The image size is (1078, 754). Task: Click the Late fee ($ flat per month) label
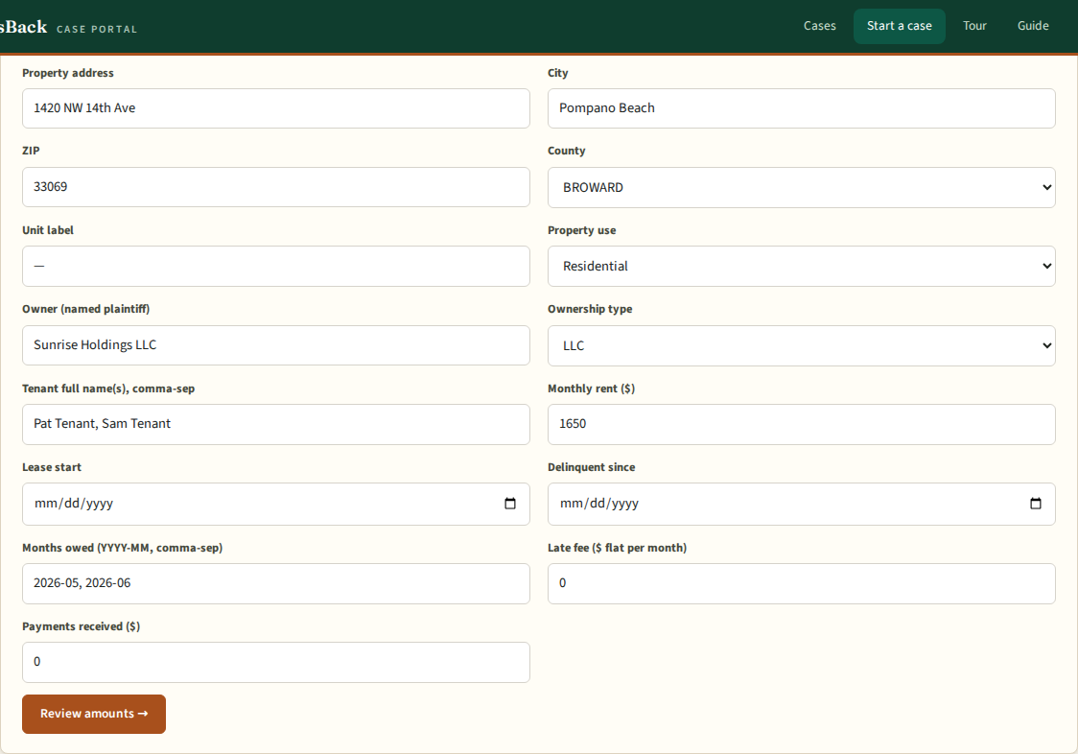(x=618, y=548)
